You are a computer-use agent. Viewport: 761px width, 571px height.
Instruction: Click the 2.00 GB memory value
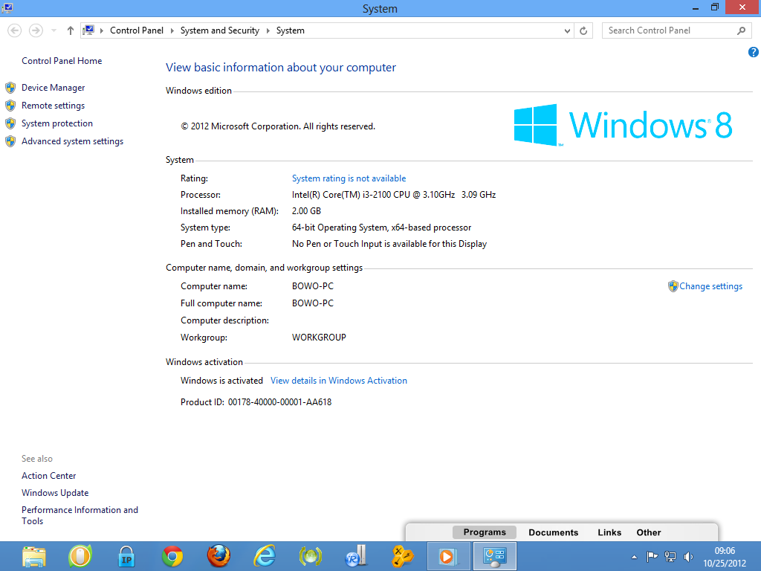306,210
